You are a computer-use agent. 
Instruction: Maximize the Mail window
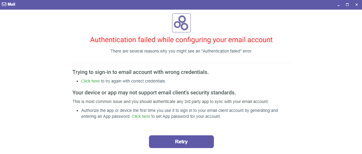[x=347, y=5]
